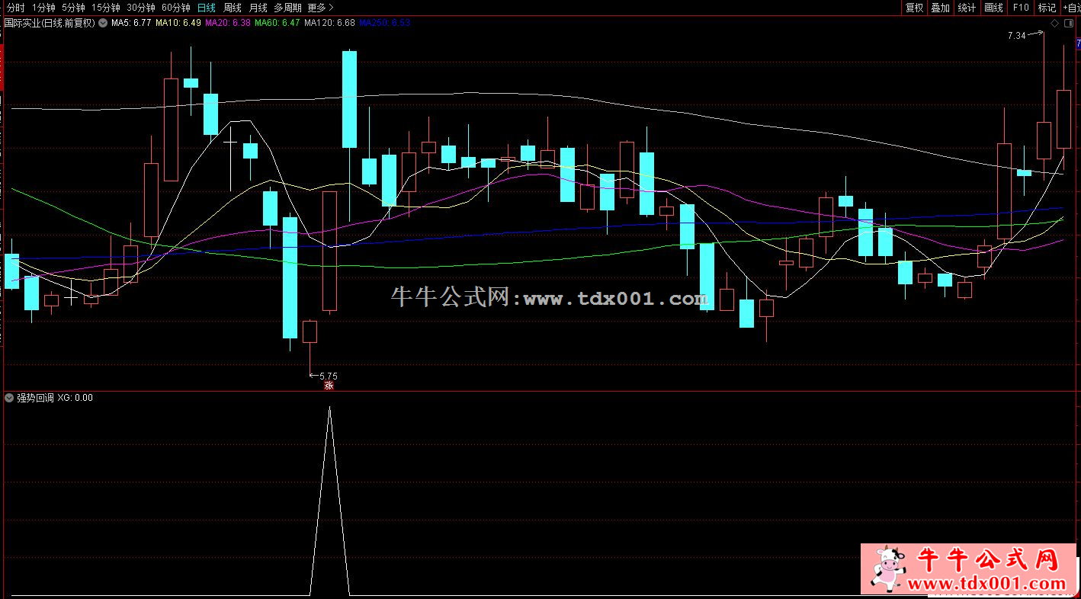Select the 60分钟 period tab
This screenshot has height=599, width=1081.
(x=176, y=8)
